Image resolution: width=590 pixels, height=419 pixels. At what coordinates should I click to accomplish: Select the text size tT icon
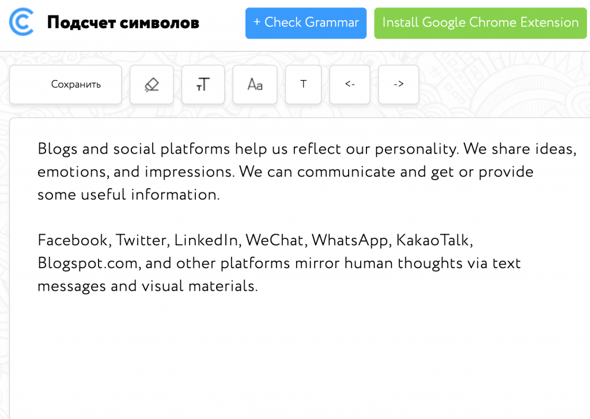pos(203,85)
